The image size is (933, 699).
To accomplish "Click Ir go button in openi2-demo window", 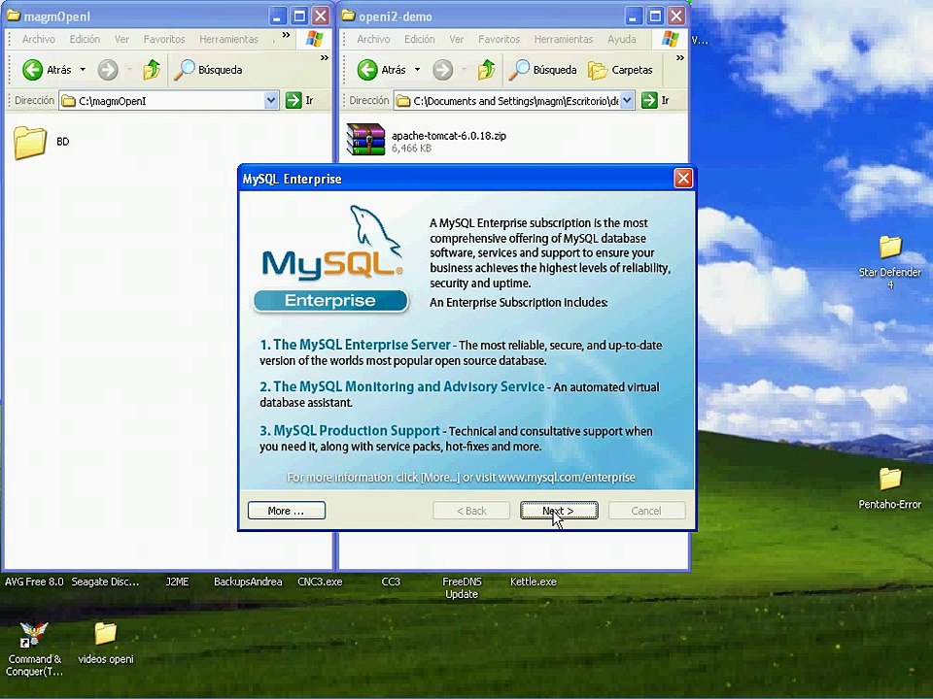I will click(655, 100).
